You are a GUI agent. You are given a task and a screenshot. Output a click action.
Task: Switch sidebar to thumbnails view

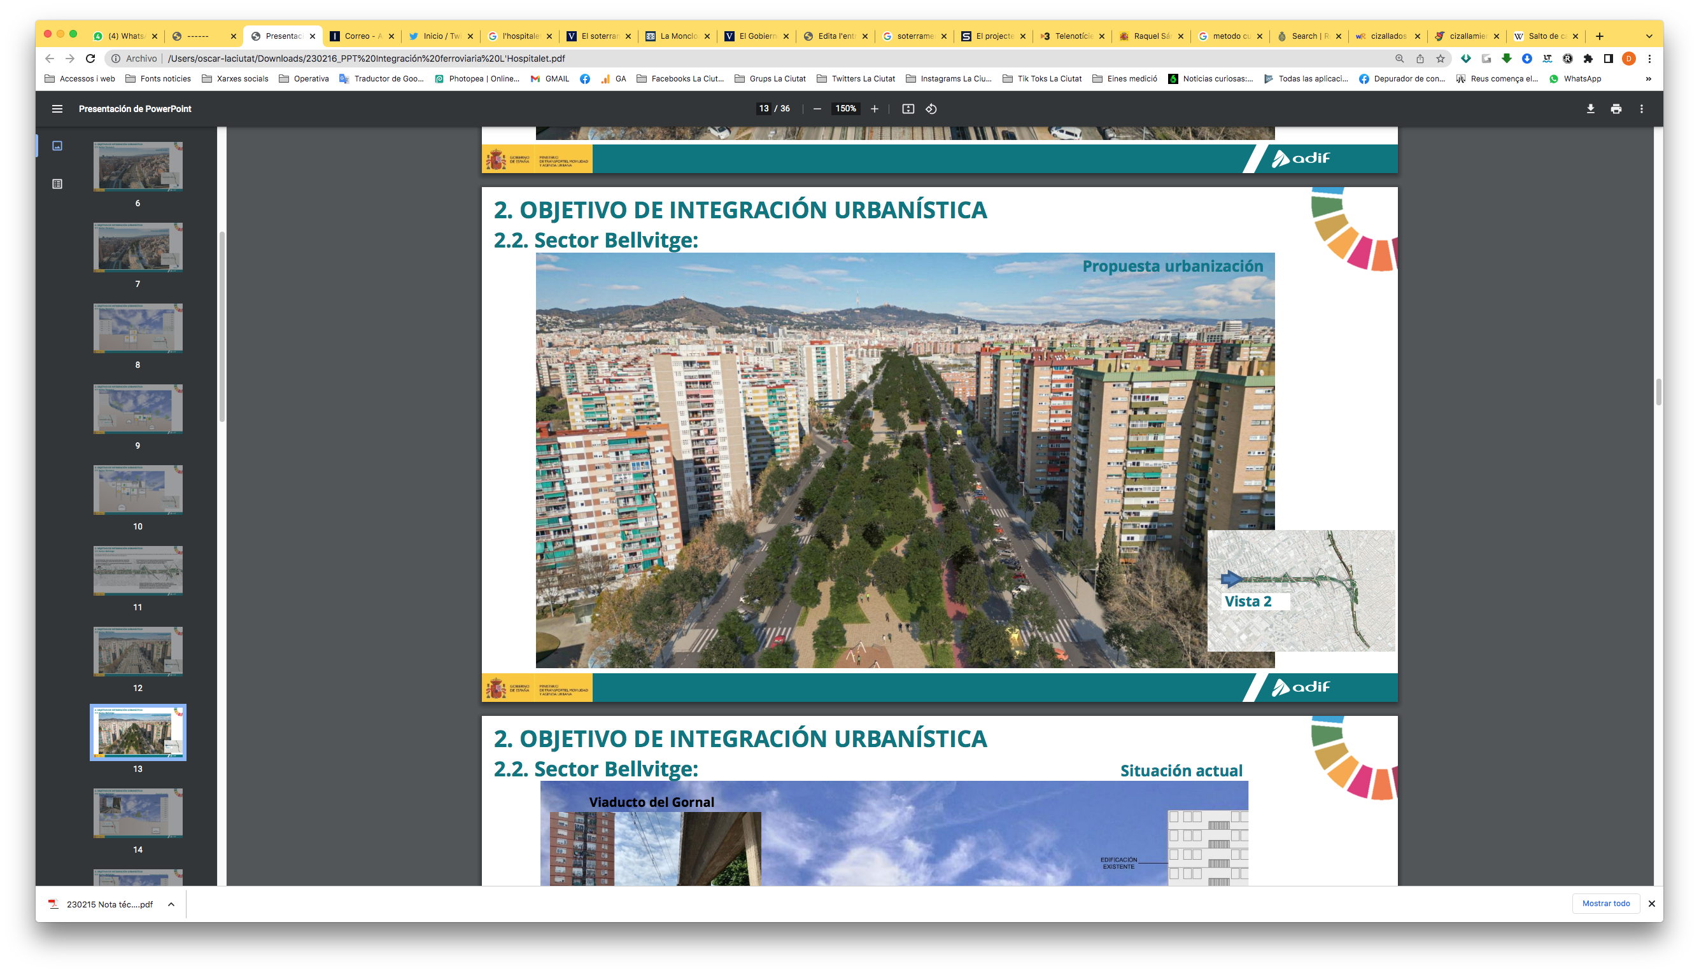point(57,146)
